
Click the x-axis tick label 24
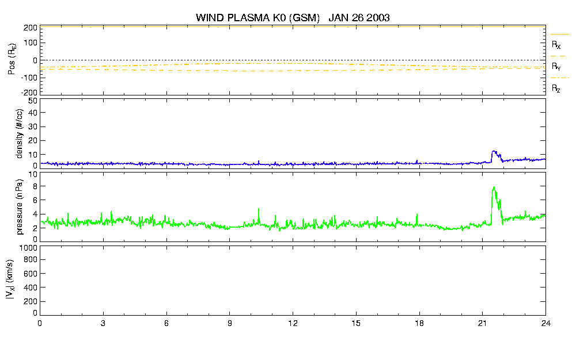coord(546,323)
